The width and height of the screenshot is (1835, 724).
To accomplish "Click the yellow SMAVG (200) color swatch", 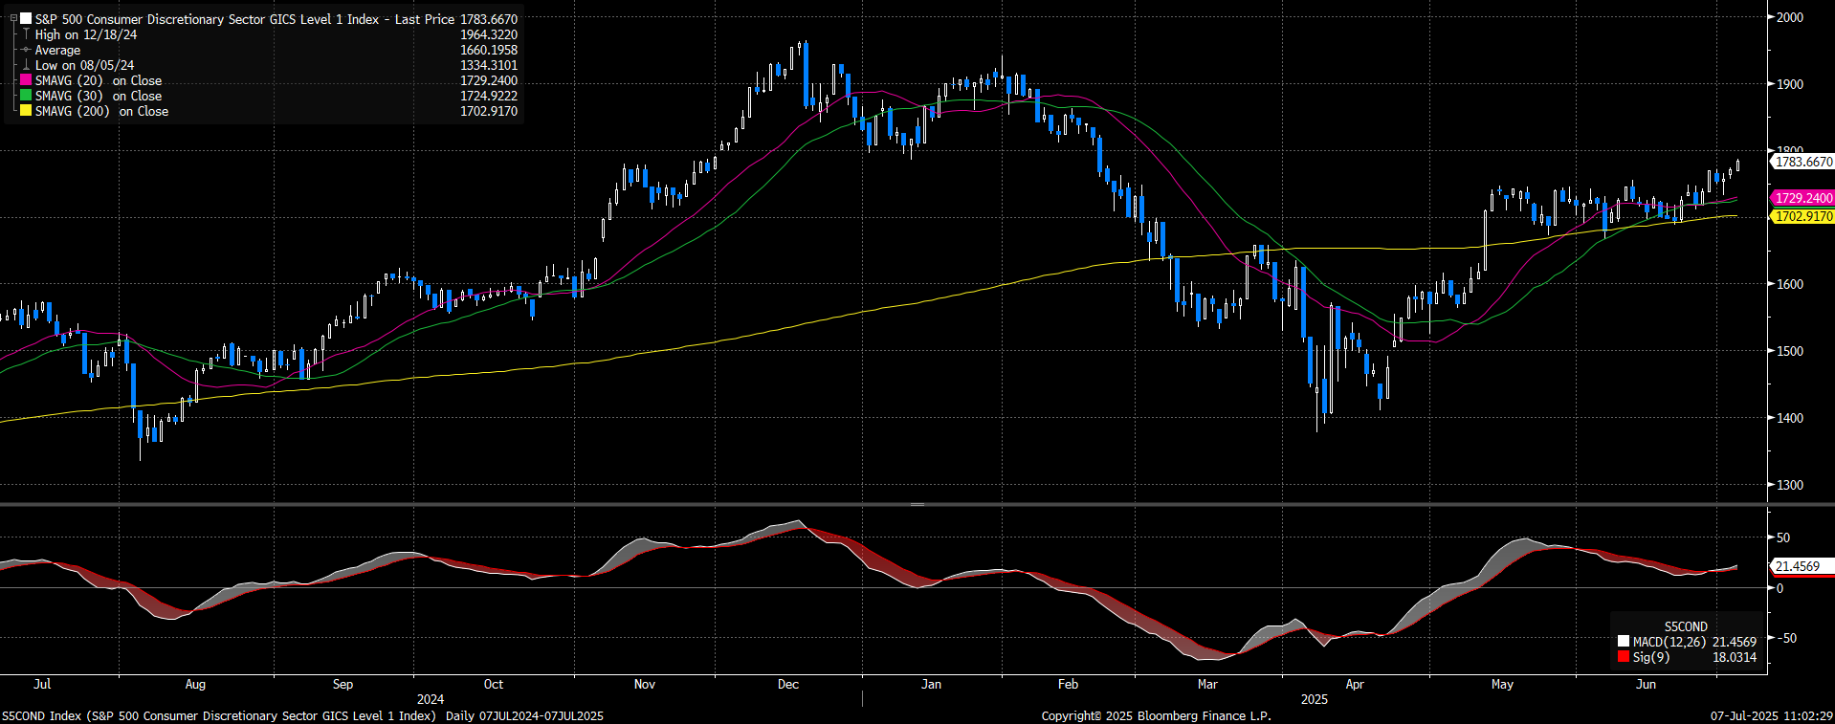I will click(x=26, y=111).
